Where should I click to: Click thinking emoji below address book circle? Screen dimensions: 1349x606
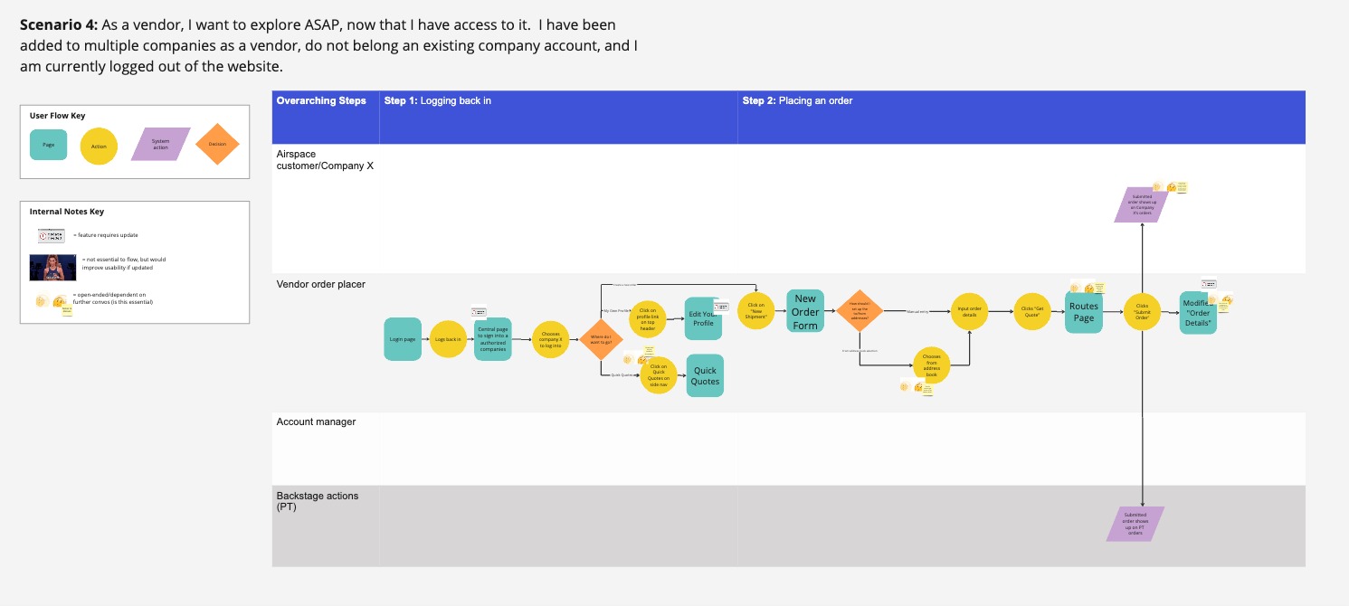click(x=918, y=387)
